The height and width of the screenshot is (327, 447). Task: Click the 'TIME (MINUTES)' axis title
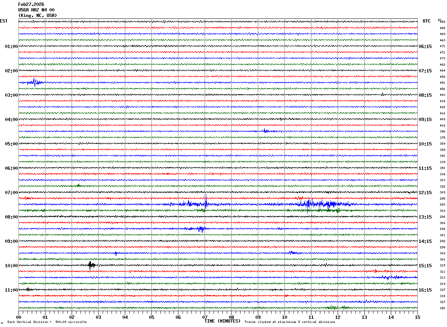pyautogui.click(x=222, y=321)
